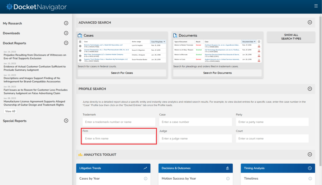This screenshot has height=185, width=322.
Task: Open Cases by Year analytics
Action: point(90,178)
